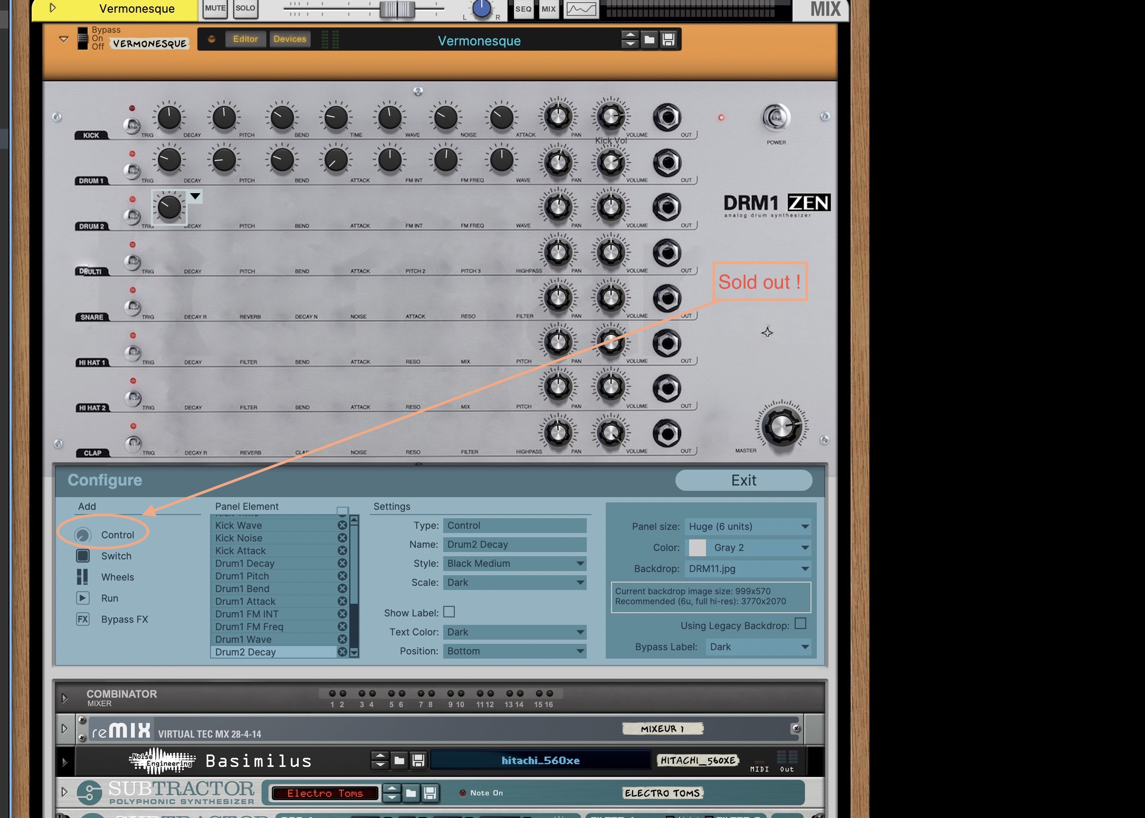The width and height of the screenshot is (1145, 818).
Task: Expand the Style dropdown in Settings
Action: tap(579, 563)
